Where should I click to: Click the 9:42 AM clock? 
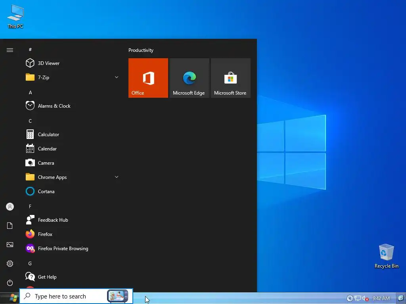click(381, 298)
